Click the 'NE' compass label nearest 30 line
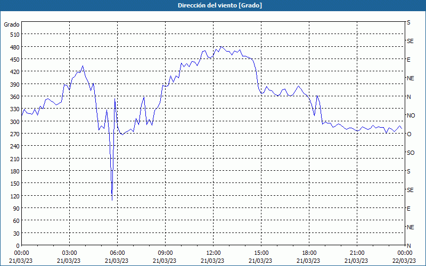 411,227
